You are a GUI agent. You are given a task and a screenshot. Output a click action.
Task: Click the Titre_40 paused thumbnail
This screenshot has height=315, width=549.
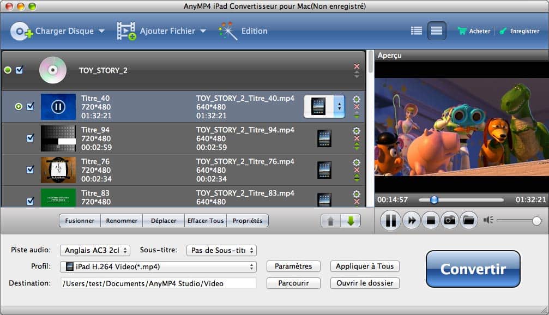(x=58, y=107)
